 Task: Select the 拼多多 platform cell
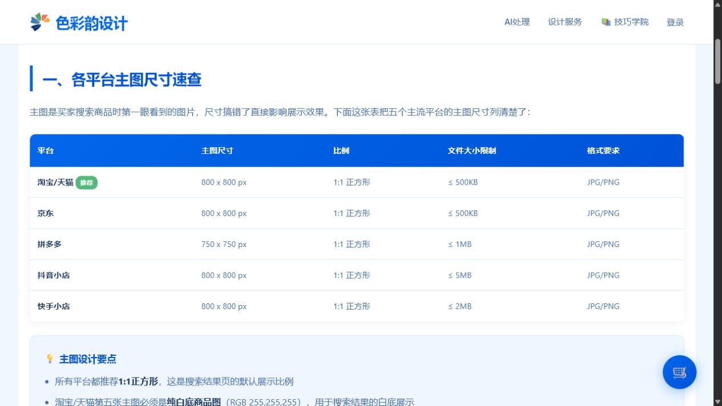point(50,244)
